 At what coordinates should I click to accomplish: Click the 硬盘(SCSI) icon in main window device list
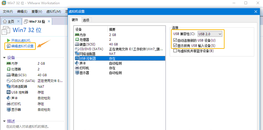[8, 75]
